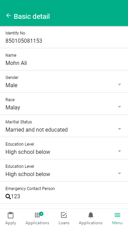Tap the hamburger Menu icon
The width and height of the screenshot is (128, 228).
(117, 215)
